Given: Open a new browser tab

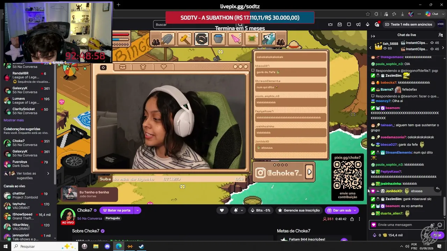Looking at the screenshot, I should click(x=118, y=5).
